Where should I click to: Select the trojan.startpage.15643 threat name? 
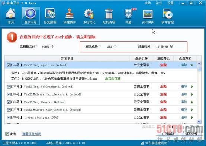tap(41, 117)
